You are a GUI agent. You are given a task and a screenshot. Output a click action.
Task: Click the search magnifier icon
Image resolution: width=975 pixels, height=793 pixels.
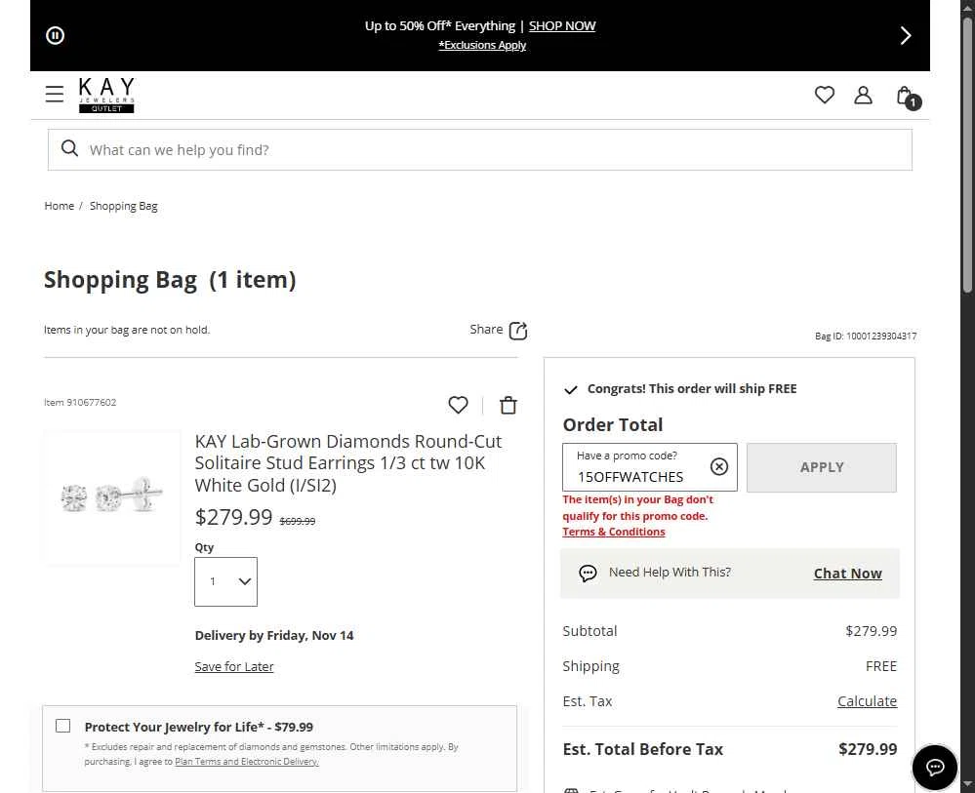pyautogui.click(x=69, y=148)
